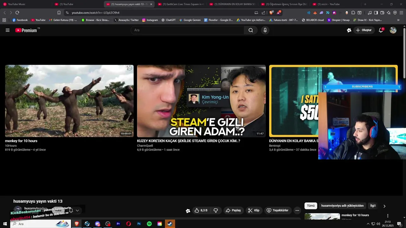The height and width of the screenshot is (228, 406).
Task: Go back in browser history
Action: click(4, 13)
